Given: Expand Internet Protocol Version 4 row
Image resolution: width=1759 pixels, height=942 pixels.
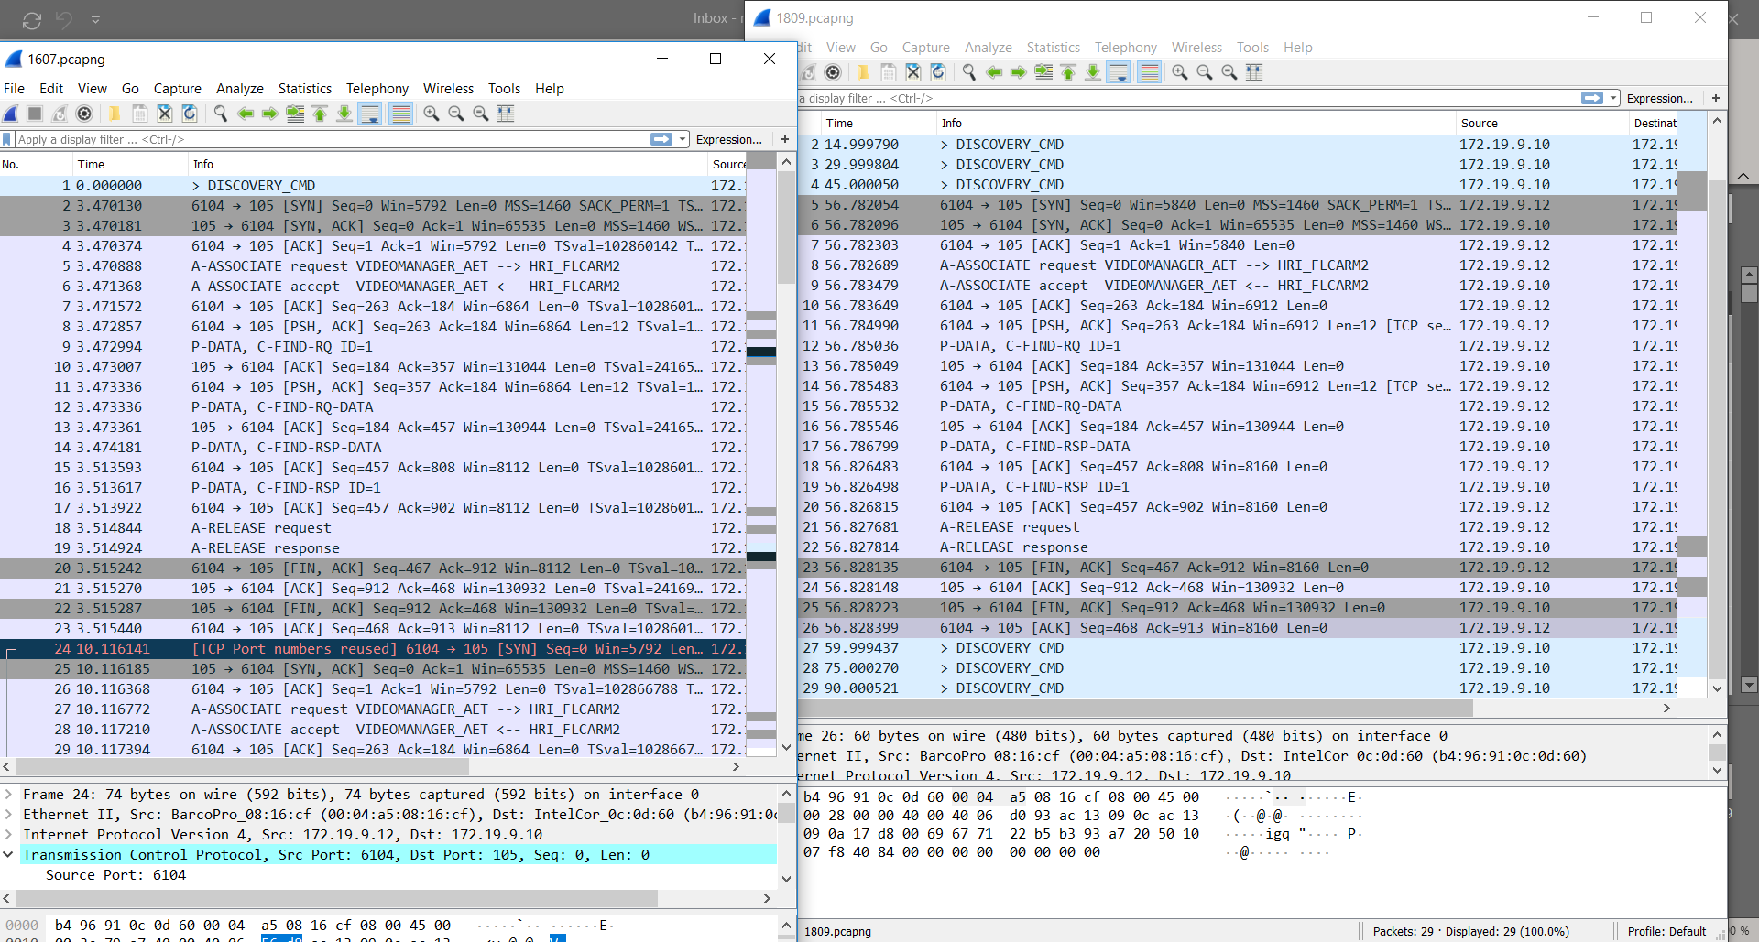Looking at the screenshot, I should click(x=8, y=835).
